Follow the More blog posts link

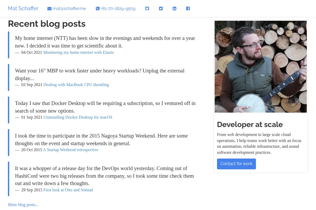tap(23, 205)
